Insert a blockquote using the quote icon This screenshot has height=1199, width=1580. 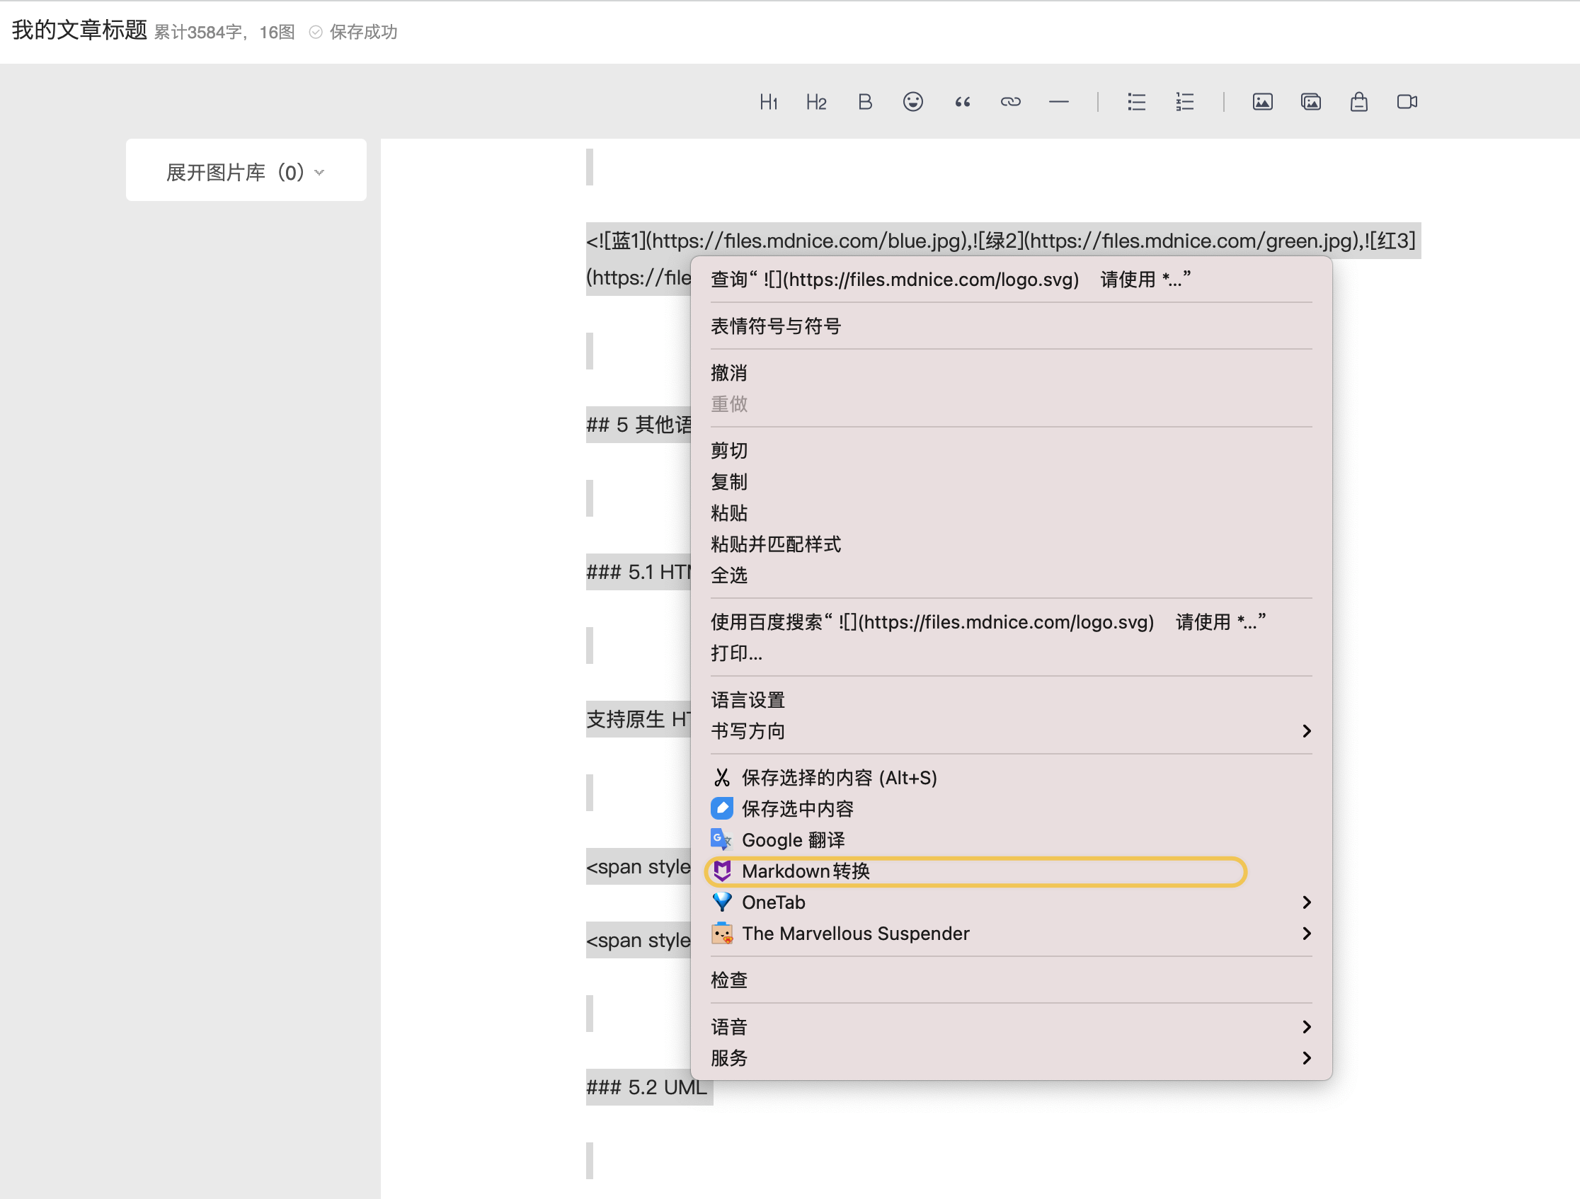[962, 101]
